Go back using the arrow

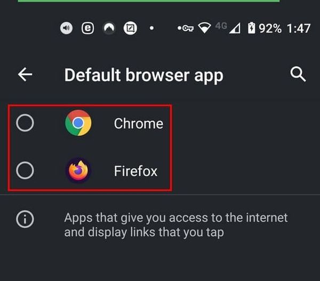25,75
